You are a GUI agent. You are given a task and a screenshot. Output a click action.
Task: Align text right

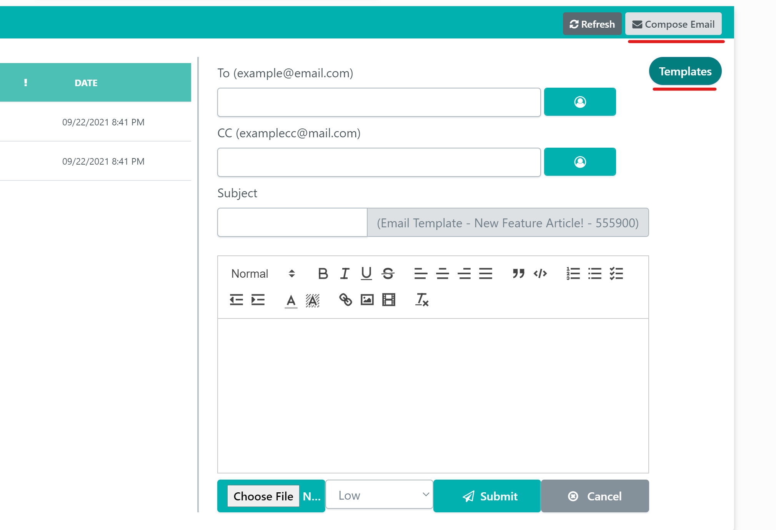464,273
